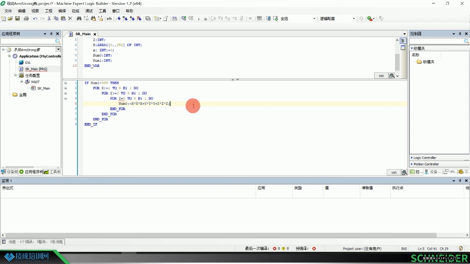Click the Copy toolbar icon
Screen dimensions: 470x264
56,19
